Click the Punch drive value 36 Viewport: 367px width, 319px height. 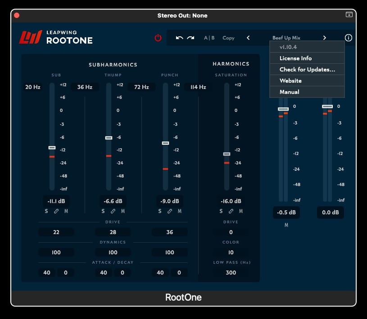(x=170, y=232)
